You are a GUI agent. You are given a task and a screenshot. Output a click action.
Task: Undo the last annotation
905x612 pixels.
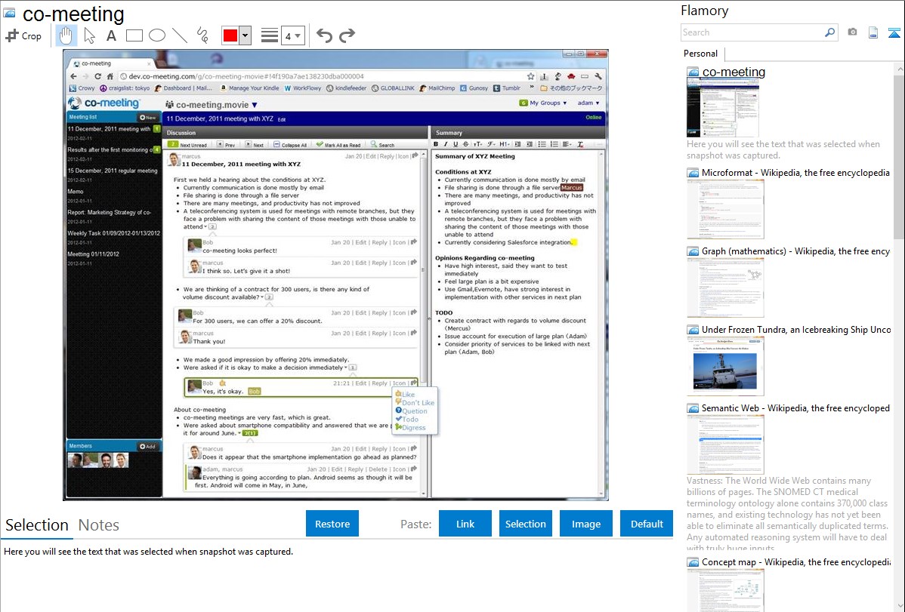[x=324, y=35]
